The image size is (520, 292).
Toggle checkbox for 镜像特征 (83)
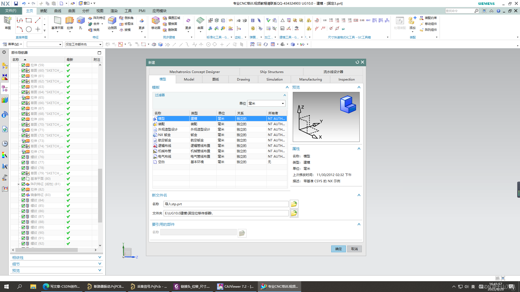(23, 195)
